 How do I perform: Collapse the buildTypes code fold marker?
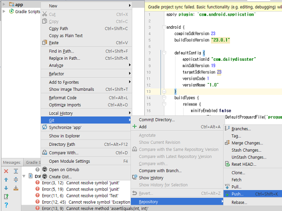point(164,98)
